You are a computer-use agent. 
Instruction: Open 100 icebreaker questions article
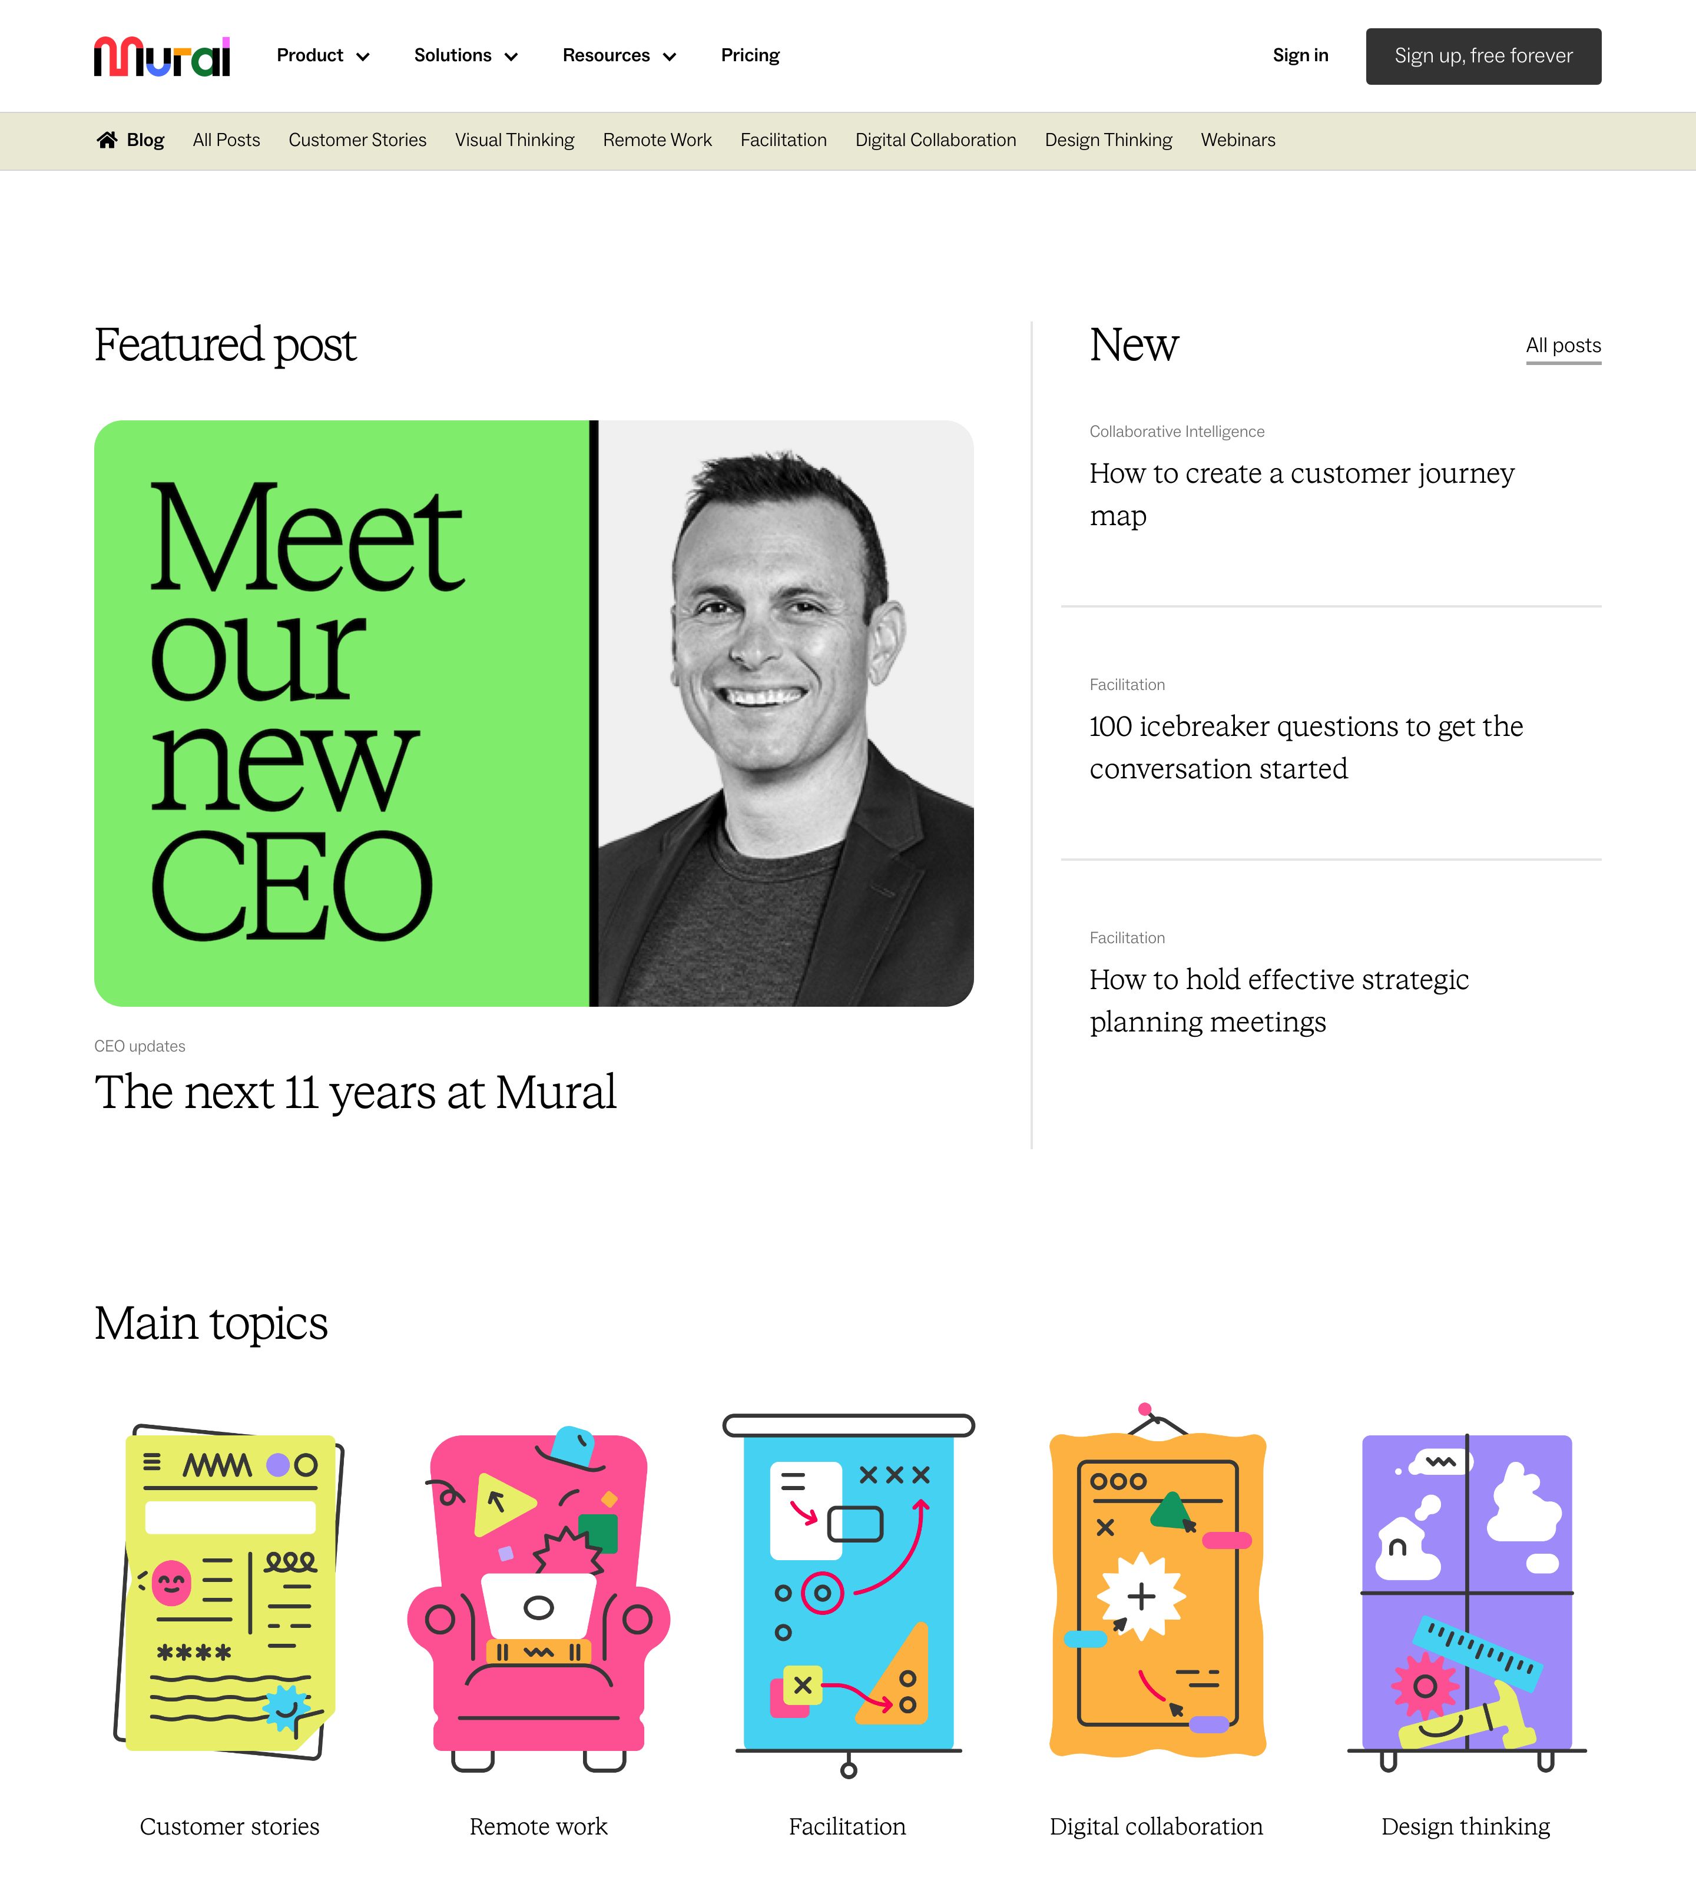click(1307, 747)
